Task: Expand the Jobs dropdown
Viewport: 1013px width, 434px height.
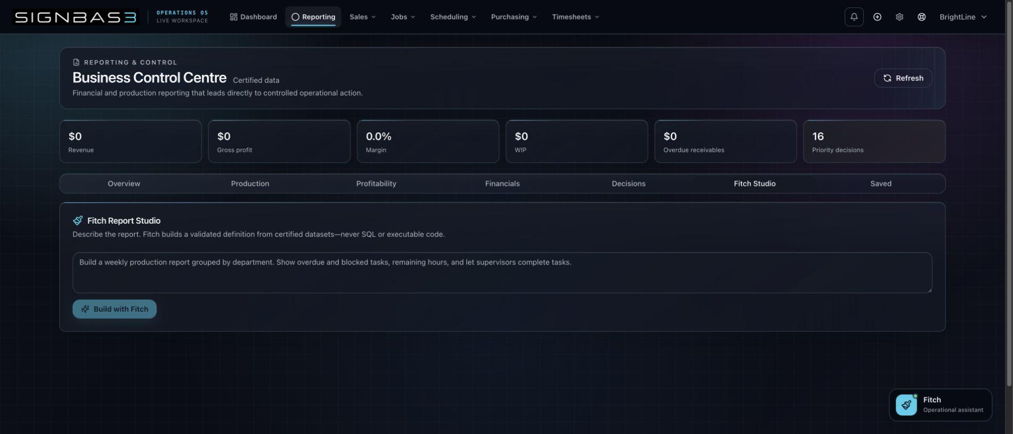Action: pyautogui.click(x=403, y=17)
